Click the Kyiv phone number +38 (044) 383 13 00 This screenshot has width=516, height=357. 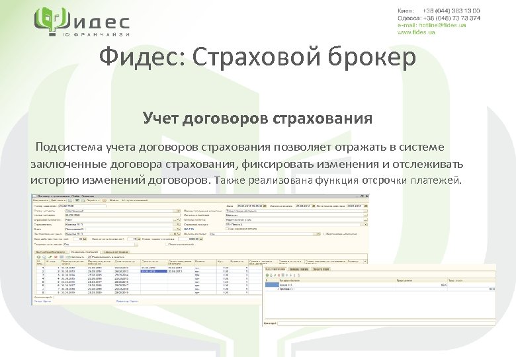[x=451, y=11]
